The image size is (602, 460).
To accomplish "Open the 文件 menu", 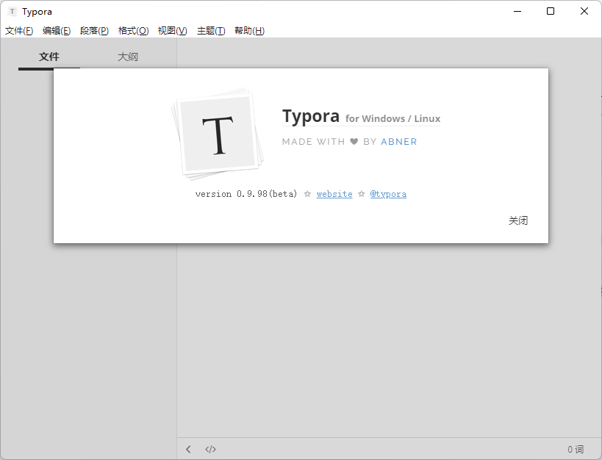I will click(x=20, y=30).
